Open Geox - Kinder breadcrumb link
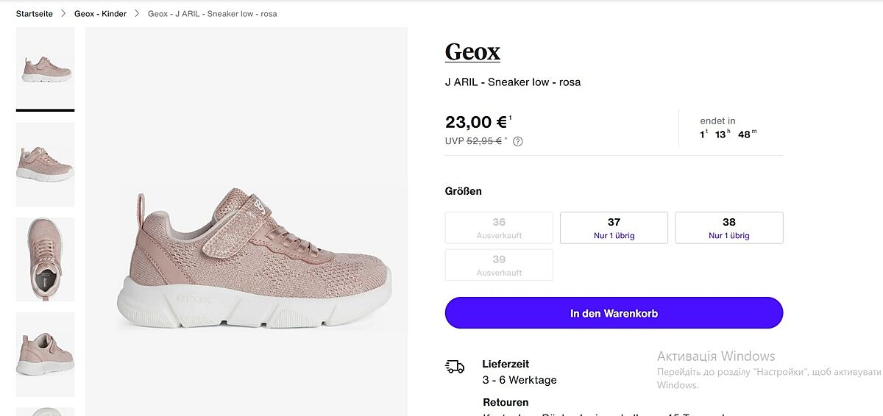 (100, 14)
